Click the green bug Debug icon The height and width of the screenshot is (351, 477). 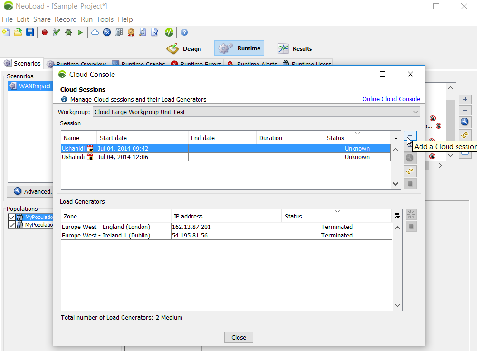pos(68,32)
